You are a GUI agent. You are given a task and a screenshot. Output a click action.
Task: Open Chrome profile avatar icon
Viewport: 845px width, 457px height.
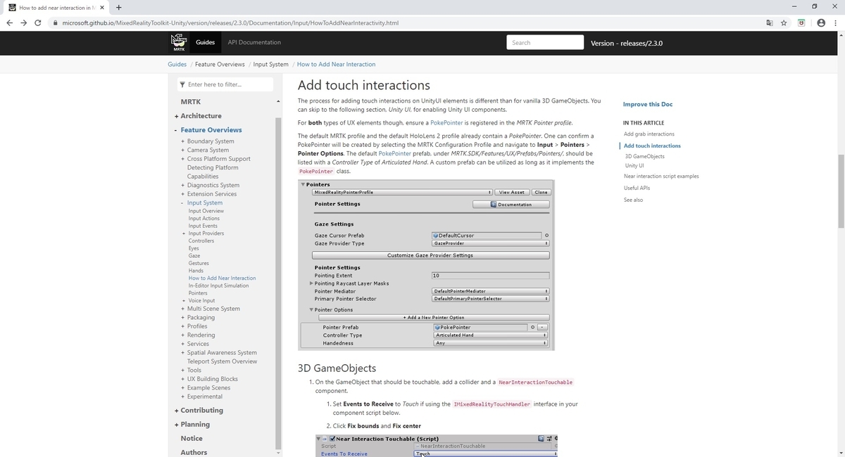pyautogui.click(x=820, y=22)
